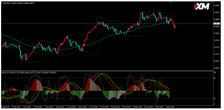Viewport: 224px width, 110px height.
Task: Click the 0.67115 price axis label
Action: click(x=217, y=54)
